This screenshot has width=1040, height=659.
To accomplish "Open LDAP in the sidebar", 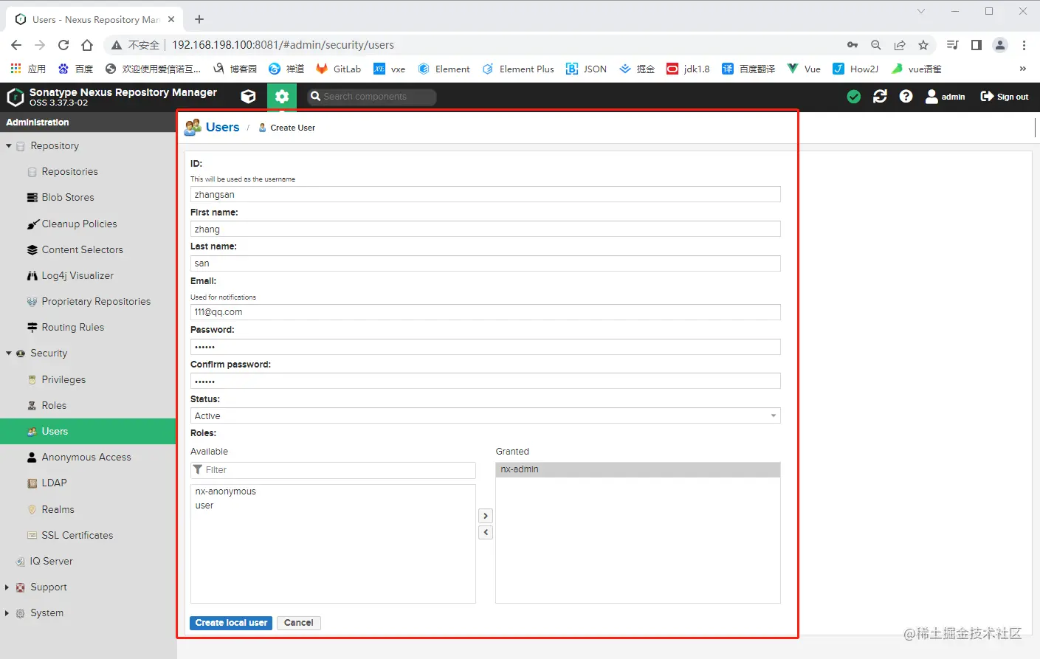I will point(54,483).
